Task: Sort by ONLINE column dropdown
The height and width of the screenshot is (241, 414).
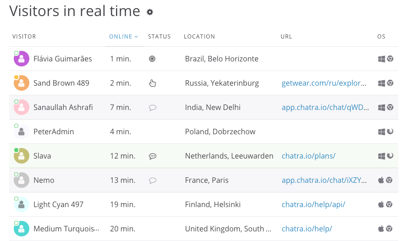Action: point(123,37)
